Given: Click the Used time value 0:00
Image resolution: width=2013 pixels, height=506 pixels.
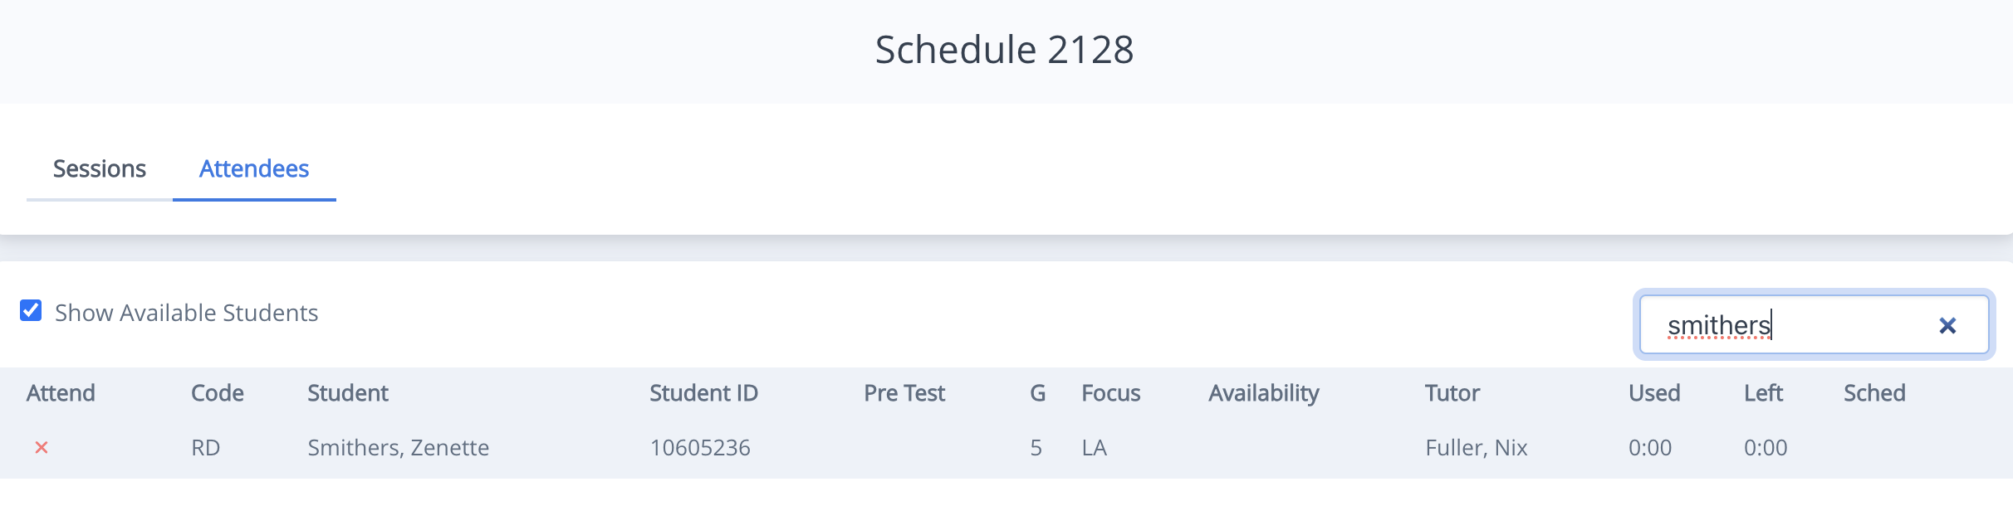Looking at the screenshot, I should (x=1650, y=448).
